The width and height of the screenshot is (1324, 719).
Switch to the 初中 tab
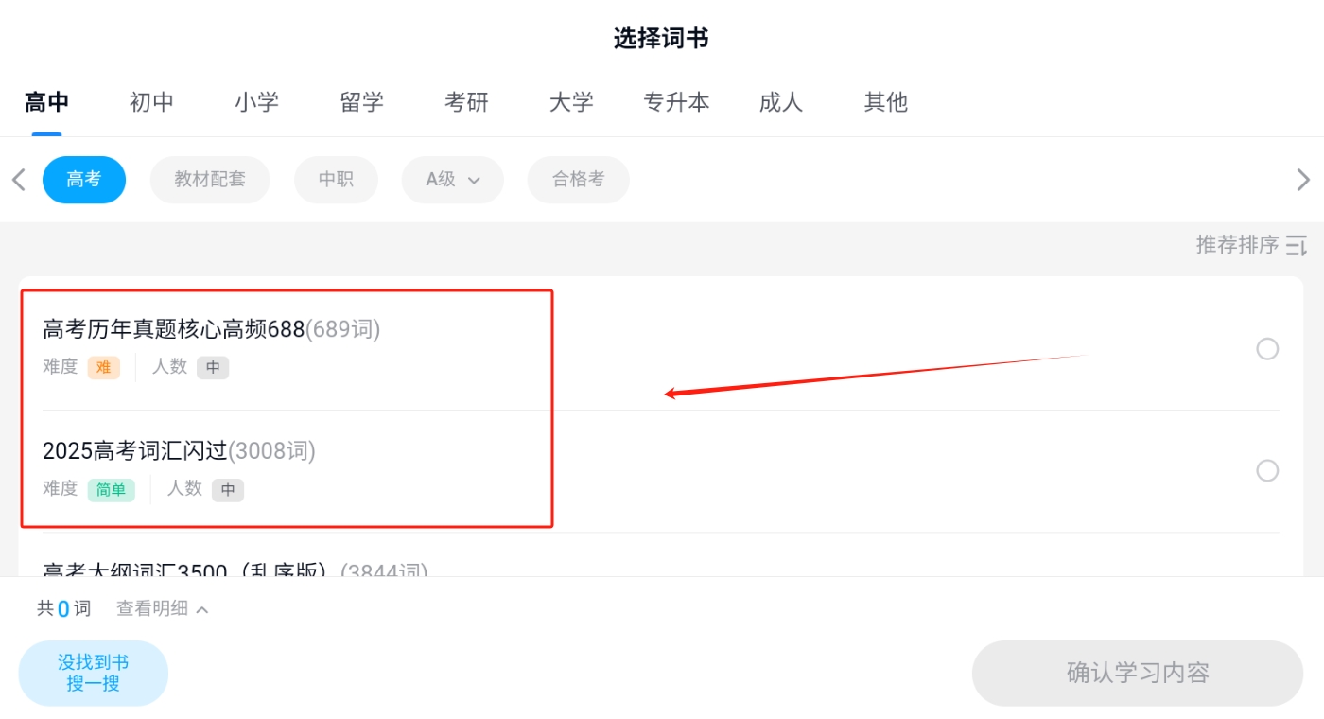(151, 102)
